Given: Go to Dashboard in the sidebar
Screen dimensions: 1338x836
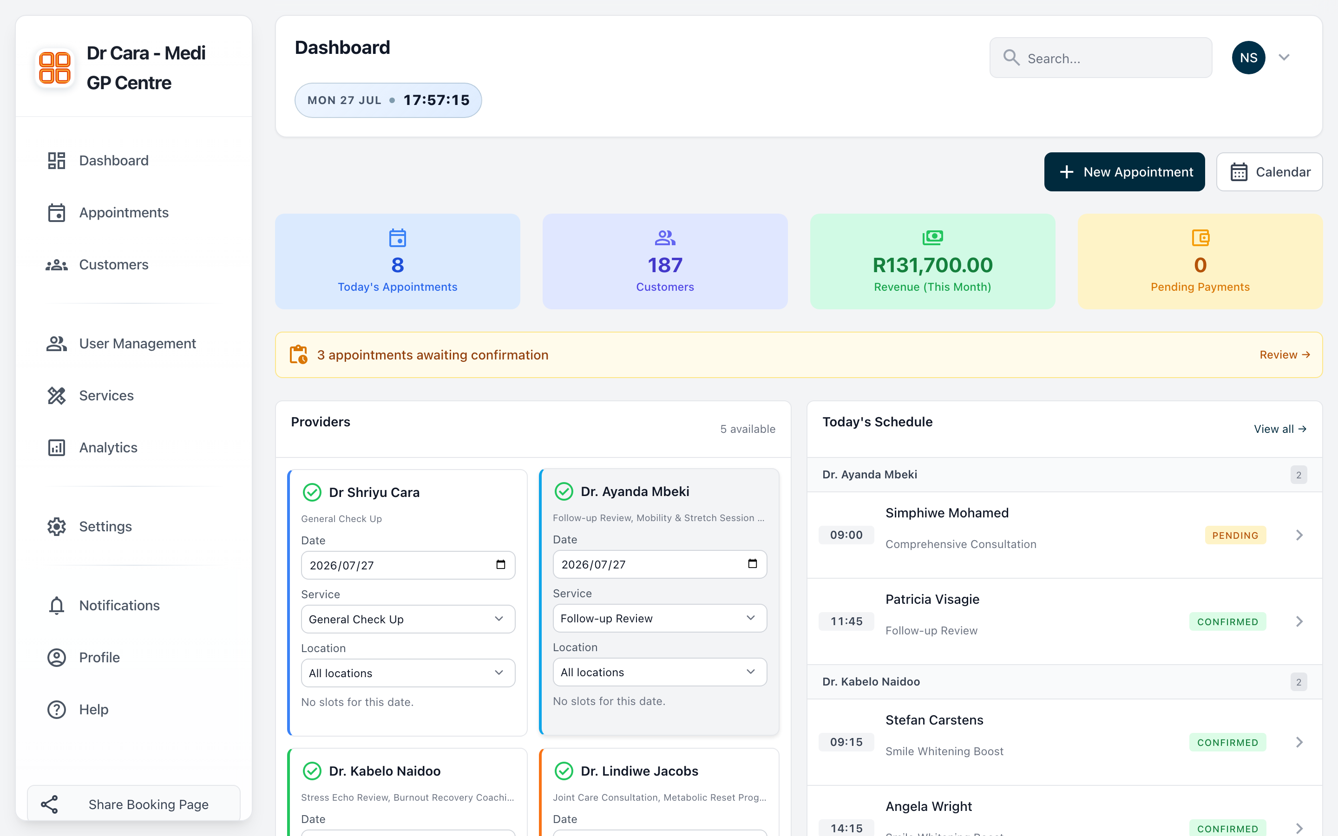Looking at the screenshot, I should [134, 160].
